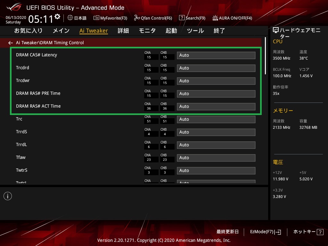This screenshot has height=246, width=328.
Task: Open the 終了 tab
Action: click(x=219, y=31)
